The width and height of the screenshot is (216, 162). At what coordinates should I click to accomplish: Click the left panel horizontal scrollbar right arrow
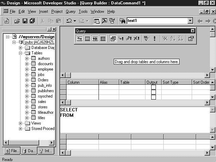click(x=52, y=143)
